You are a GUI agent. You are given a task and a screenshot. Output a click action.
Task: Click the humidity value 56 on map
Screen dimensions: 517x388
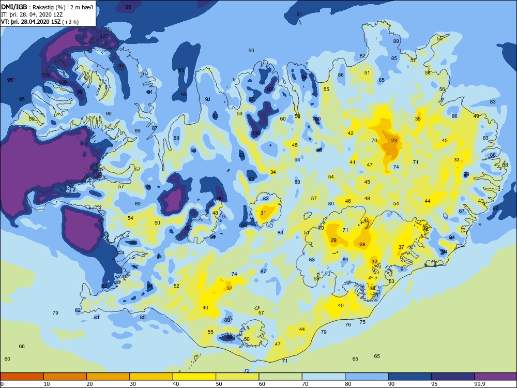[x=442, y=89]
